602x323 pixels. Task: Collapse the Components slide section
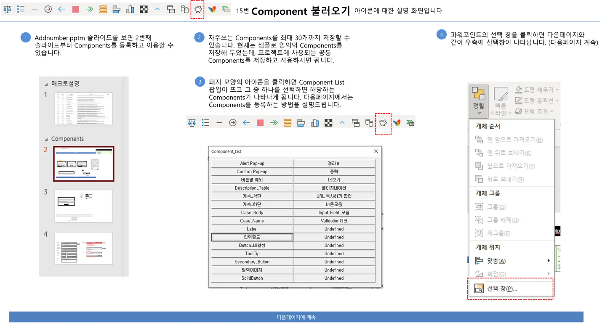tap(46, 139)
